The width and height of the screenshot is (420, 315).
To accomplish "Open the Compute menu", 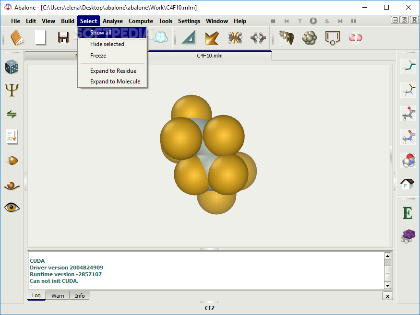I will click(x=141, y=21).
